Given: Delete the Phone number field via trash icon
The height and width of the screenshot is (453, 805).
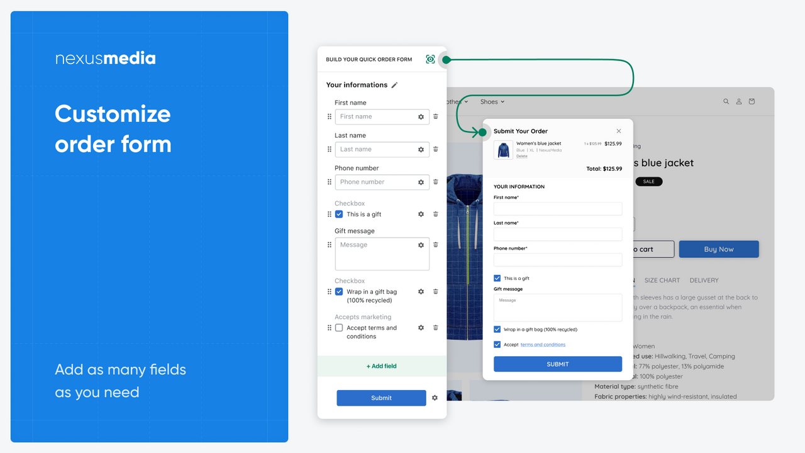Looking at the screenshot, I should [x=435, y=182].
